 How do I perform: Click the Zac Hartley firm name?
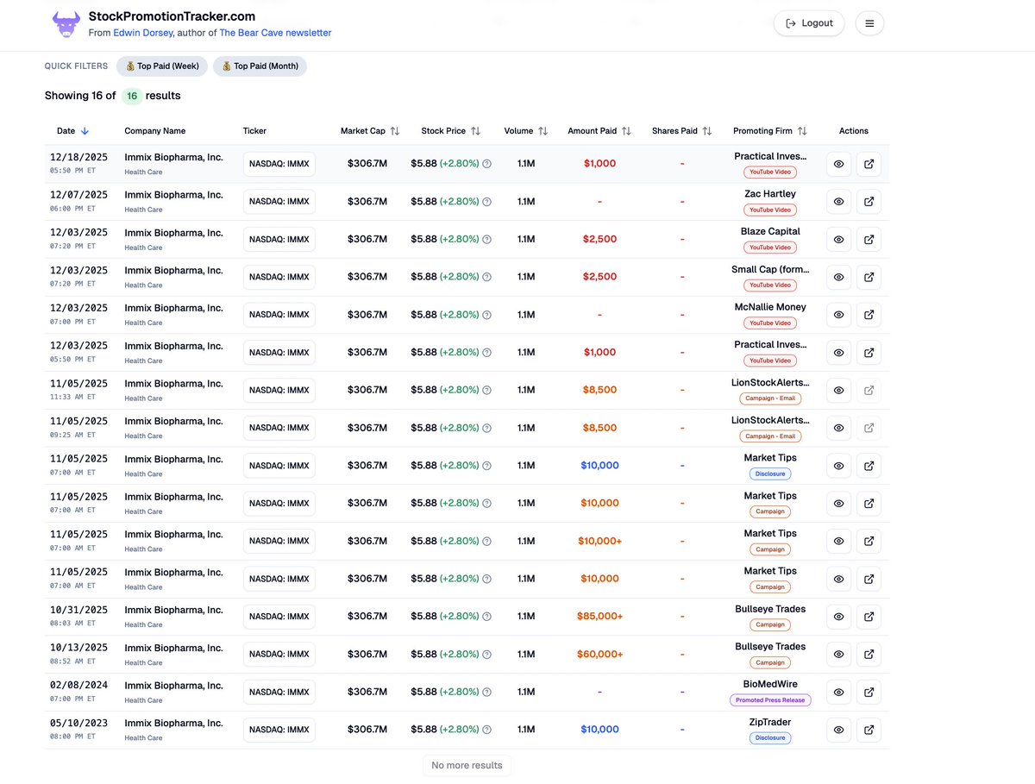[770, 194]
